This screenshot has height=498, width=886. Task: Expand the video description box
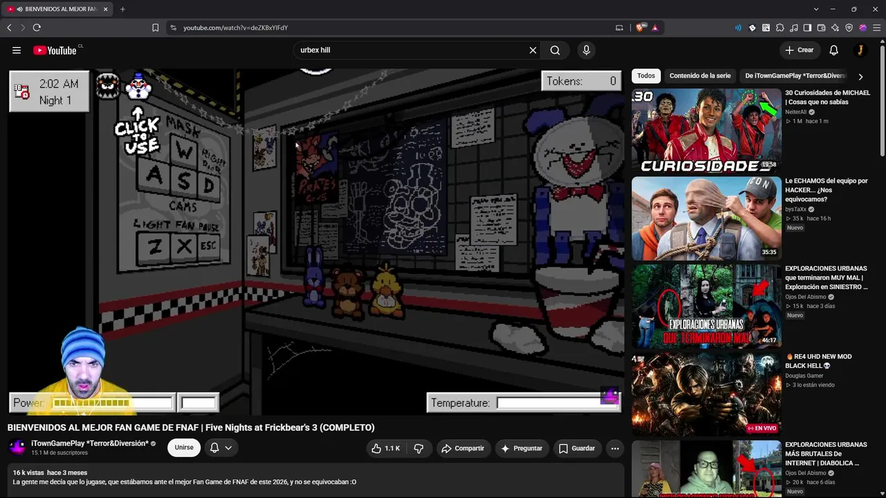pyautogui.click(x=316, y=481)
